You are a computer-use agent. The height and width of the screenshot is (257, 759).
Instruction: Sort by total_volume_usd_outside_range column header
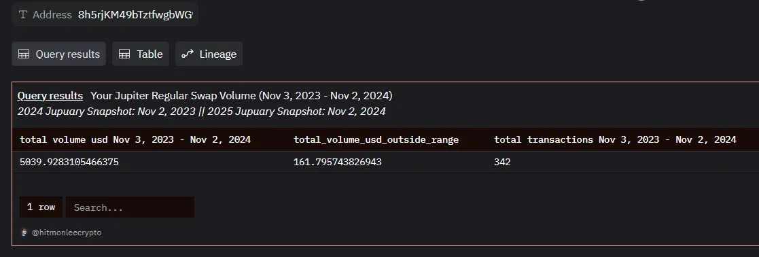tap(376, 140)
